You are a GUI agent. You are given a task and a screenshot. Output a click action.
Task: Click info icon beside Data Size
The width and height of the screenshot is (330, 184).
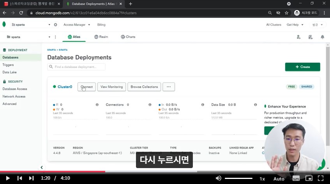[x=255, y=104]
